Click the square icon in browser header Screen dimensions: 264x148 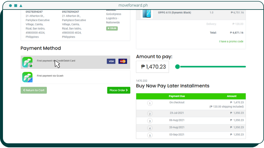pyautogui.click(x=16, y=6)
